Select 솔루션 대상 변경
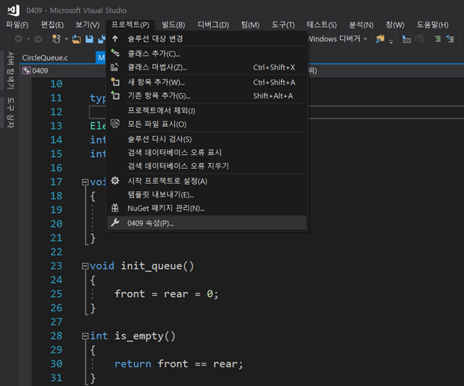The image size is (464, 386). pyautogui.click(x=207, y=38)
